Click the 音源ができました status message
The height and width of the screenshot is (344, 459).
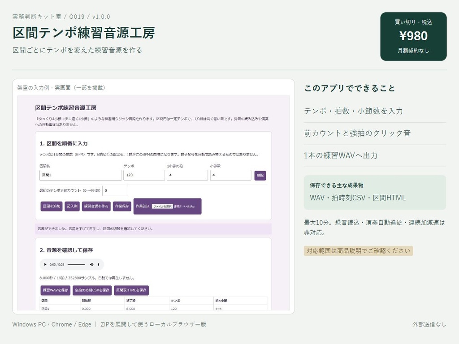(153, 229)
